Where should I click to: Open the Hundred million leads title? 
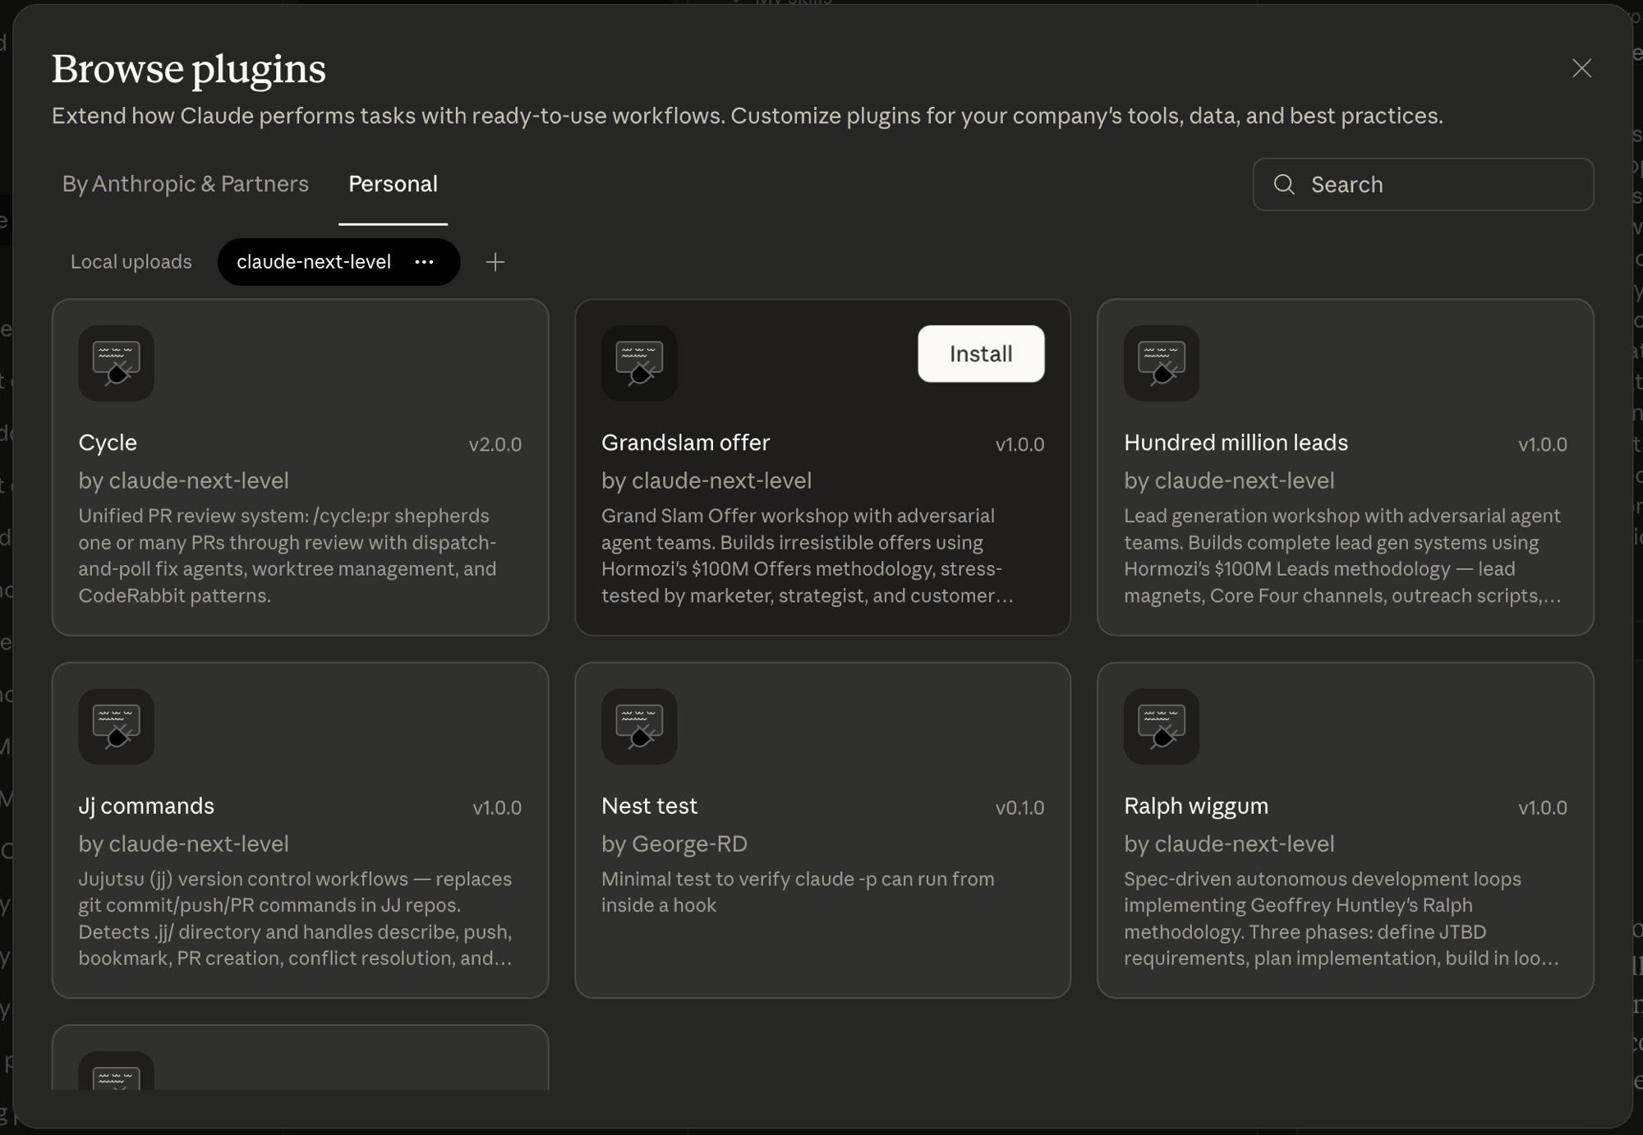(1236, 443)
